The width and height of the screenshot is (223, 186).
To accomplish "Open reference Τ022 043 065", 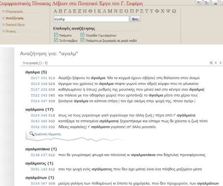I will (43, 95).
